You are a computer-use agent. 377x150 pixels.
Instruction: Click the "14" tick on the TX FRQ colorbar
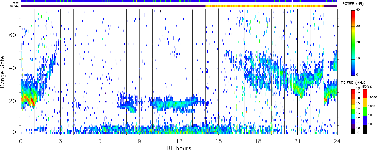pos(358,109)
